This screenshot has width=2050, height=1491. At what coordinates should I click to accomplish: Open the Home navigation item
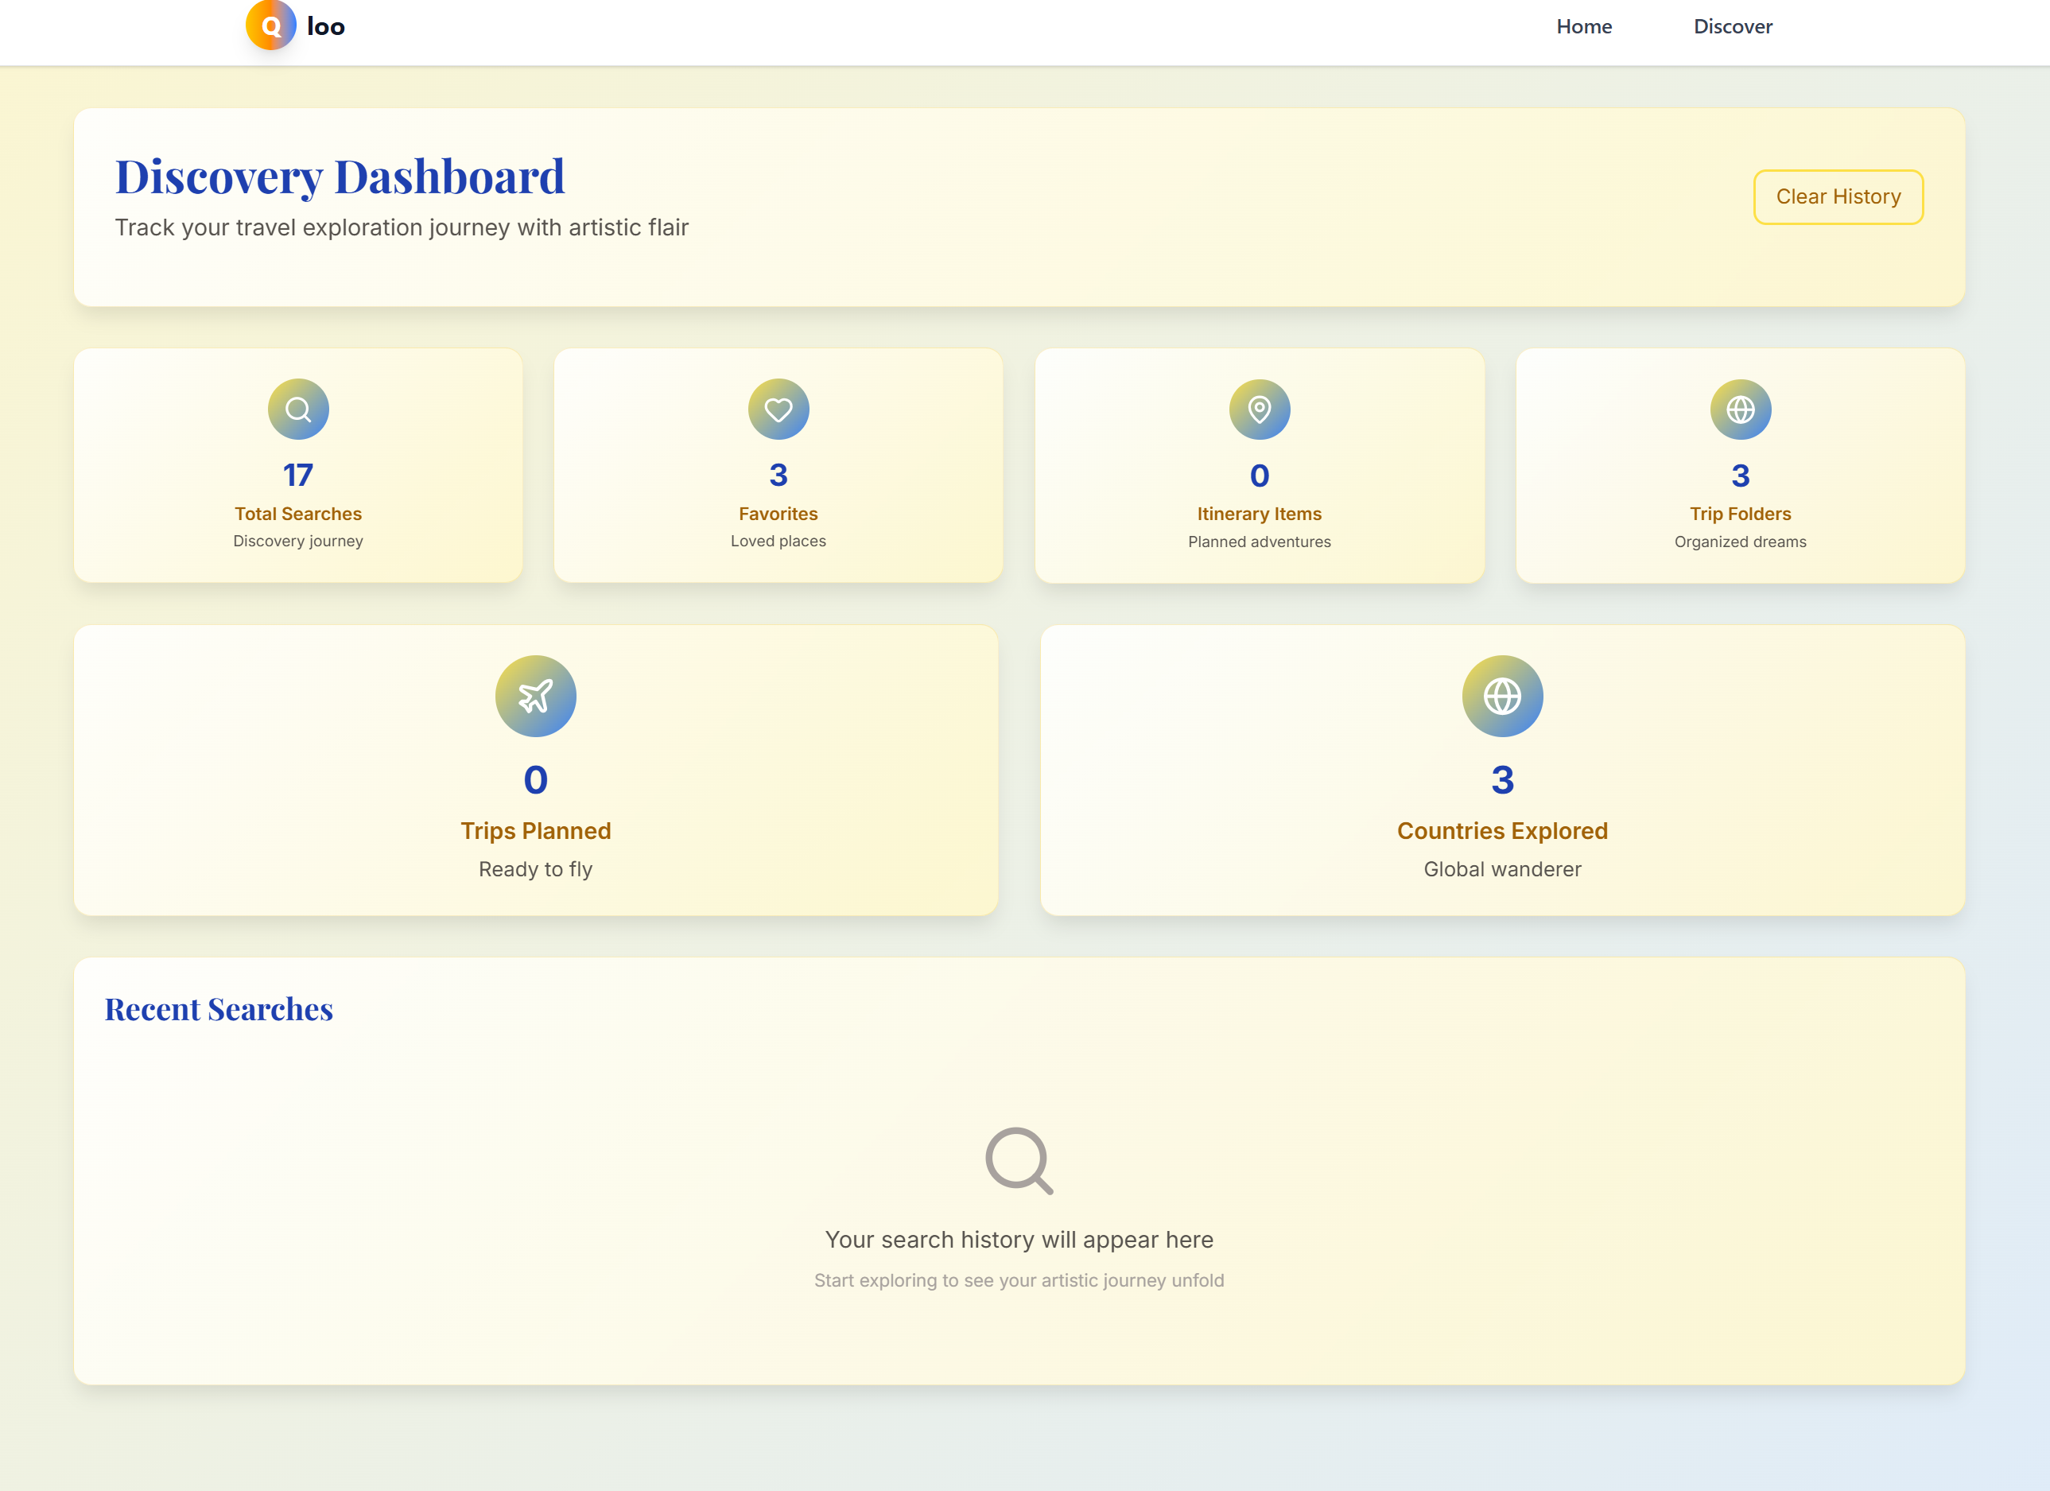[1583, 26]
